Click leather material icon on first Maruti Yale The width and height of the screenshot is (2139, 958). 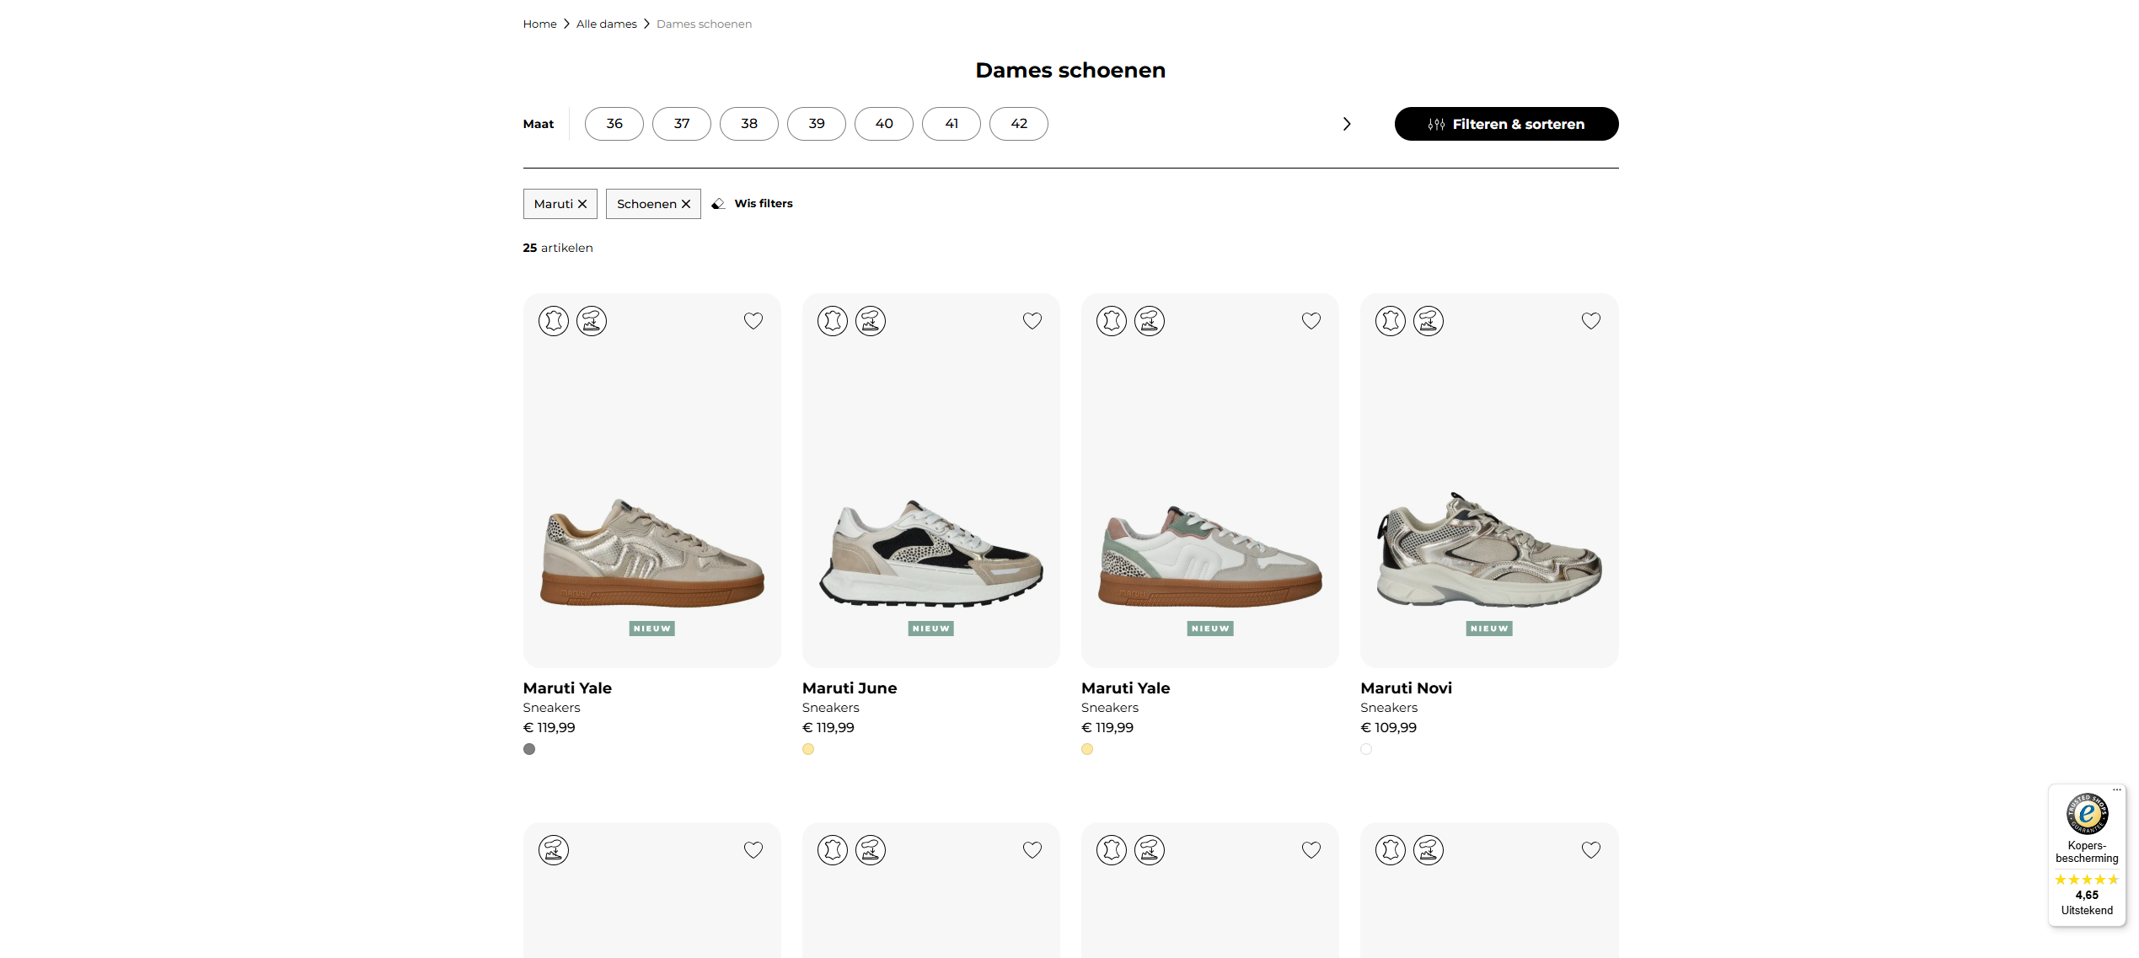tap(553, 321)
